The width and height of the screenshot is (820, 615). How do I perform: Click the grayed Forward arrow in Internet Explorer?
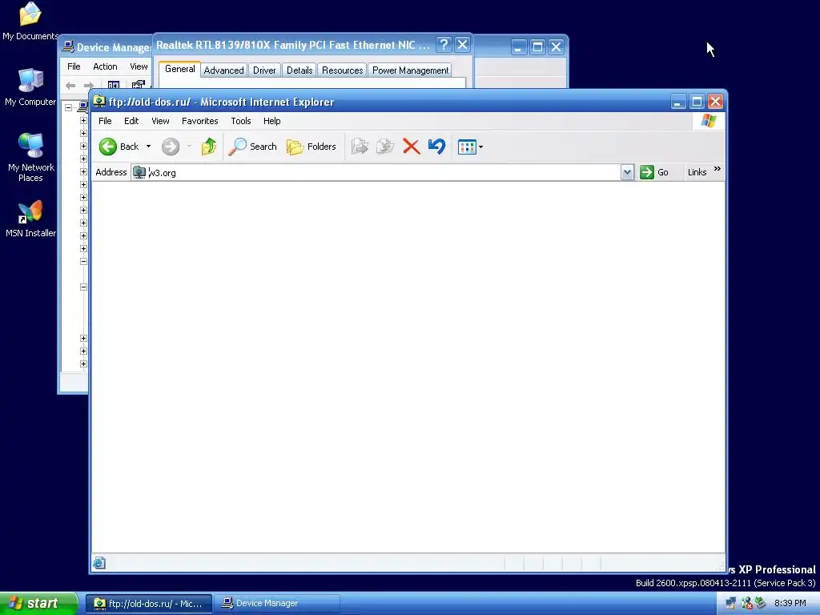click(x=170, y=147)
